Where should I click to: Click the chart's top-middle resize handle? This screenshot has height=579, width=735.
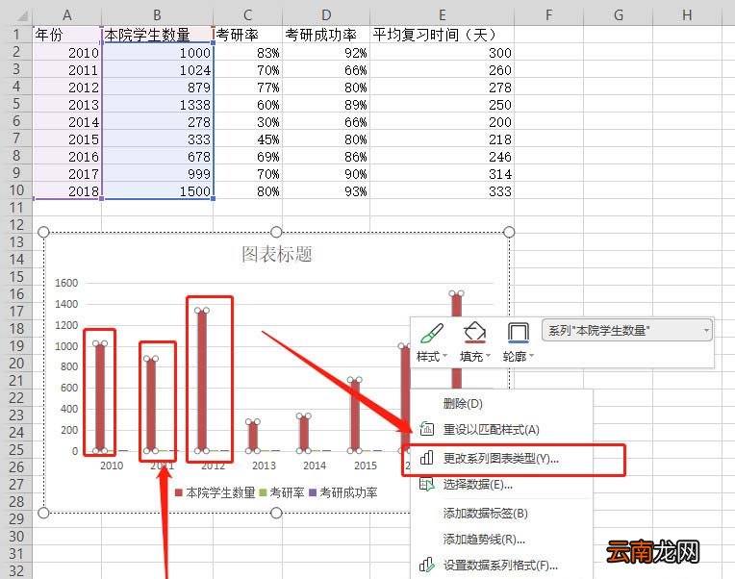coord(276,232)
